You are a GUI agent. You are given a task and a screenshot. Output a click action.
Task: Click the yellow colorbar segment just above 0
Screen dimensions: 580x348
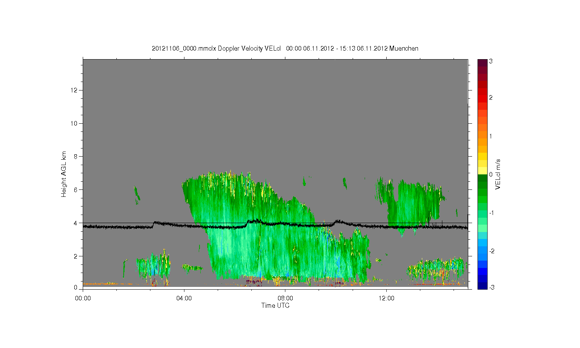click(482, 171)
